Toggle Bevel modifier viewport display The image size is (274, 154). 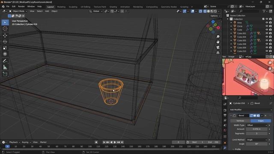coord(255,115)
